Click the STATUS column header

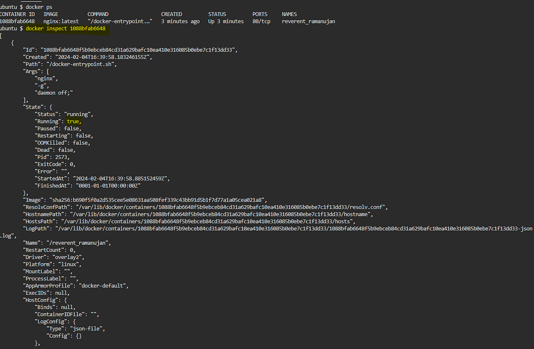tap(217, 14)
